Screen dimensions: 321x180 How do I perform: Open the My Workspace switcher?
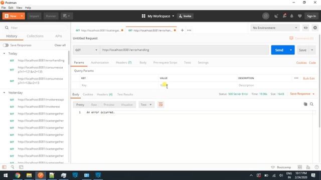pyautogui.click(x=158, y=16)
